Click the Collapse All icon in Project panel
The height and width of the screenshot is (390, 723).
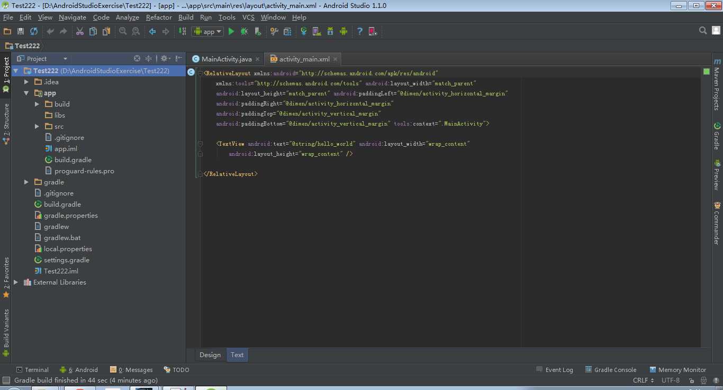(149, 58)
